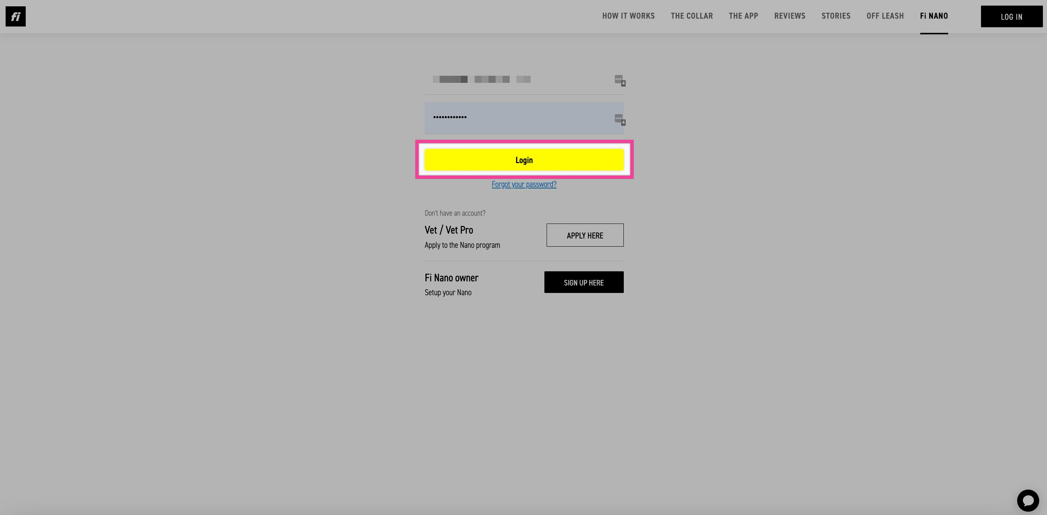This screenshot has width=1047, height=515.
Task: Visit the Off Leash page
Action: 885,16
